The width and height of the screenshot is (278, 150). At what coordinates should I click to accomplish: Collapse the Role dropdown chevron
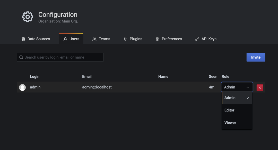click(x=248, y=87)
